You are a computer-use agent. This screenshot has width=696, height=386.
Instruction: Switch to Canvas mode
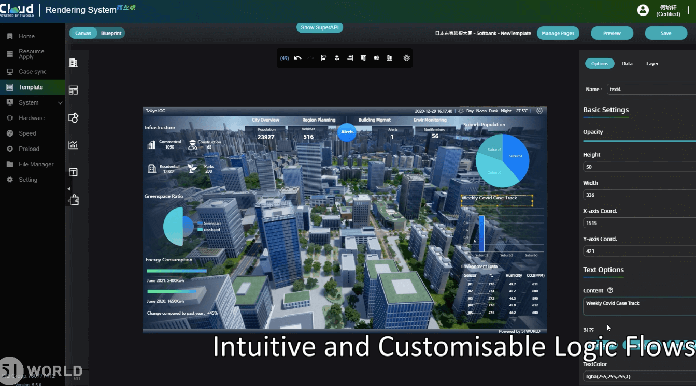83,33
